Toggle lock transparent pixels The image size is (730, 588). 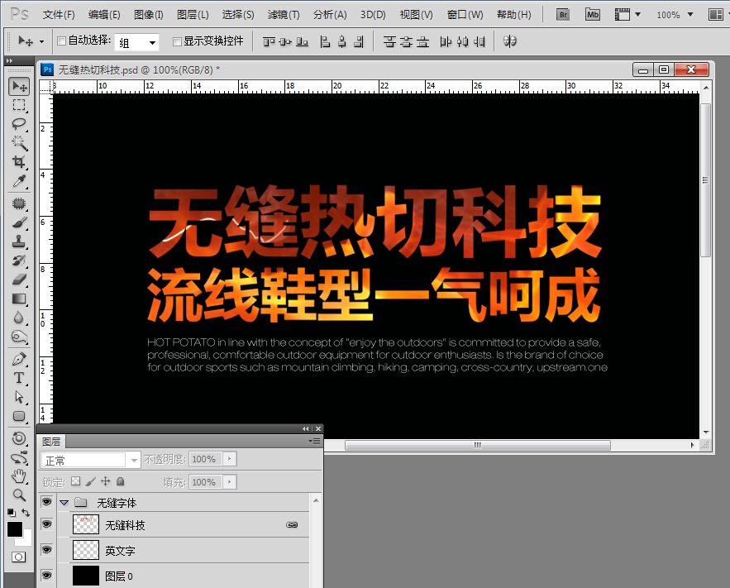point(75,481)
